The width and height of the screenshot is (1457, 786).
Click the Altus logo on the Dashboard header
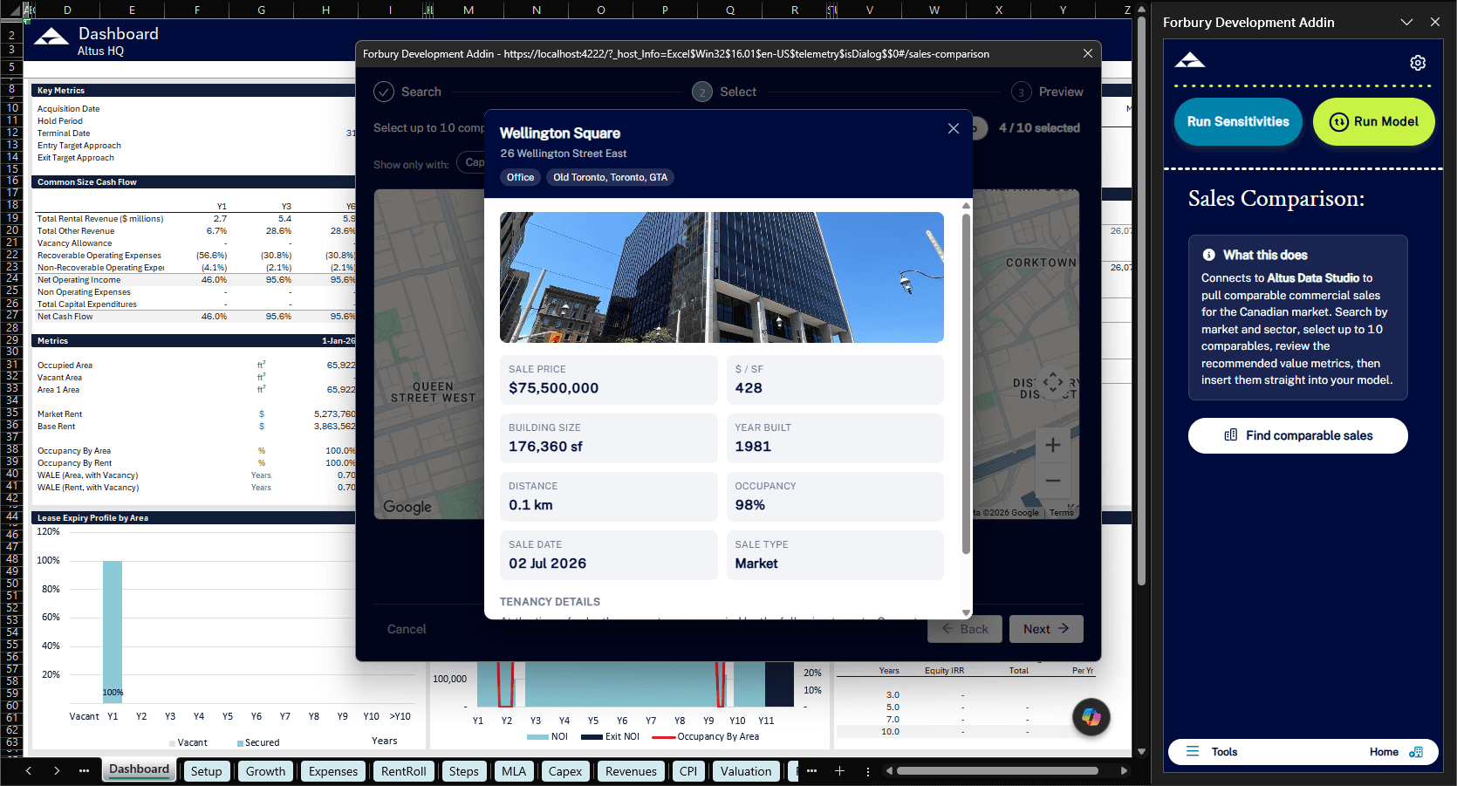point(51,37)
